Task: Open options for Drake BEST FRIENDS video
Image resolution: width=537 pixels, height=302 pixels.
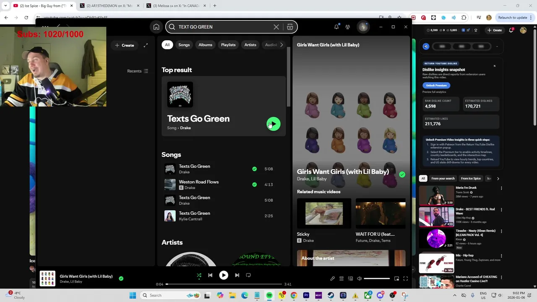Action: tap(501, 210)
